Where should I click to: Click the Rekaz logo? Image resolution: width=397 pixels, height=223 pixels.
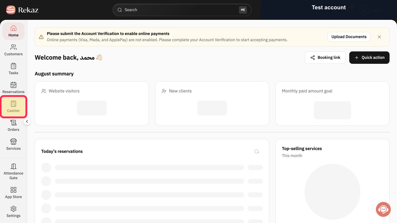point(22,10)
